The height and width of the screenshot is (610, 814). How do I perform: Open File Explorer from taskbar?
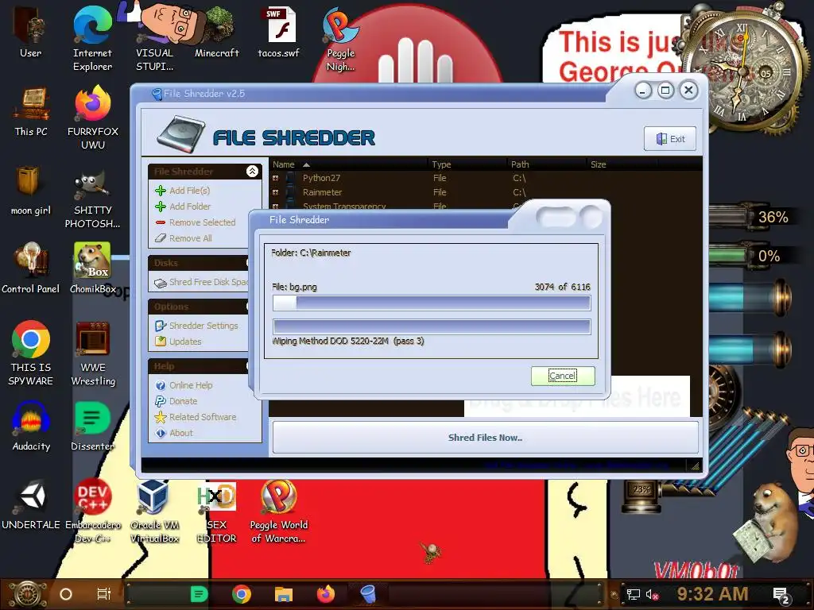(284, 594)
